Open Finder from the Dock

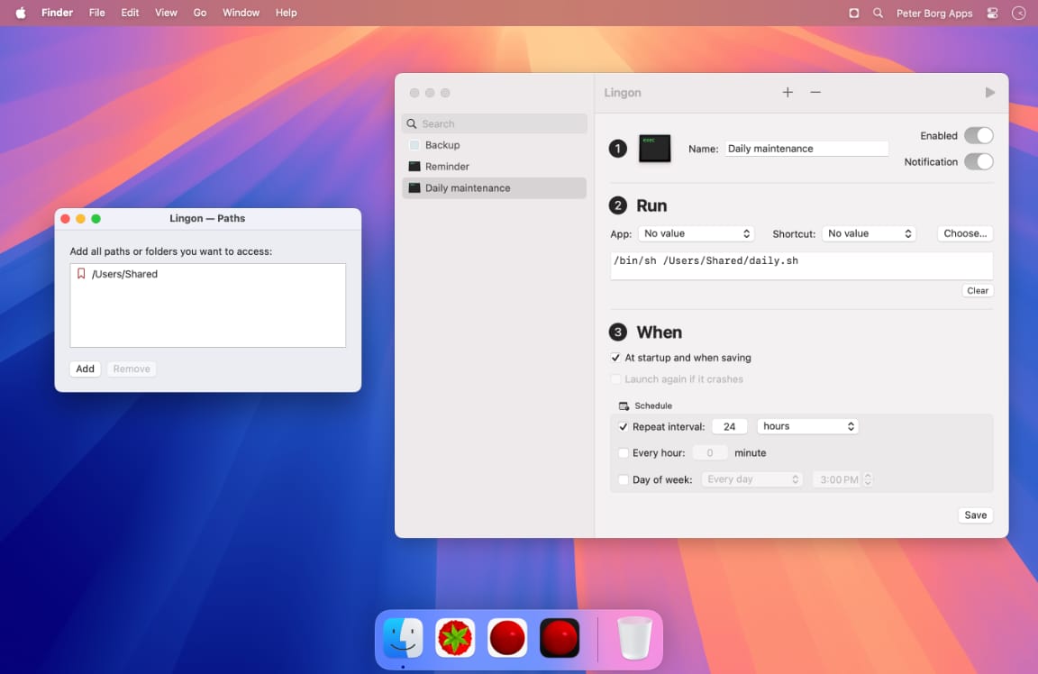click(402, 637)
